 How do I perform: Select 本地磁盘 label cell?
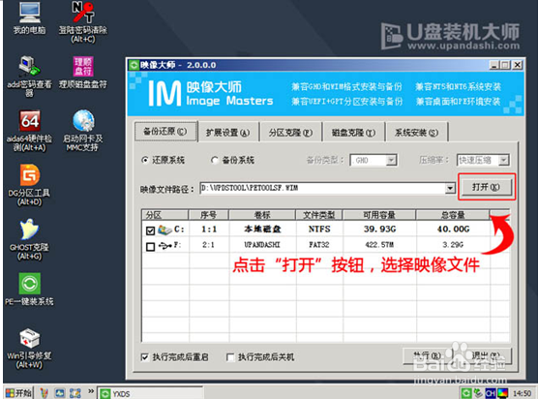tap(262, 229)
